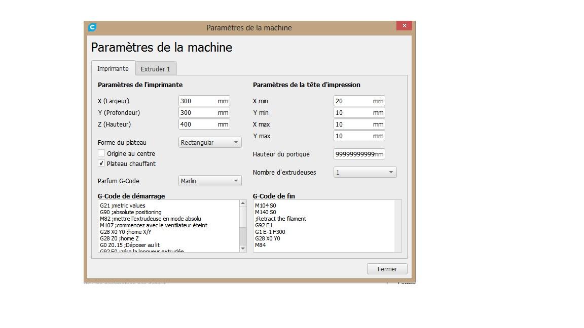Open the Forme du plateau dropdown
The image size is (584, 328).
point(210,142)
